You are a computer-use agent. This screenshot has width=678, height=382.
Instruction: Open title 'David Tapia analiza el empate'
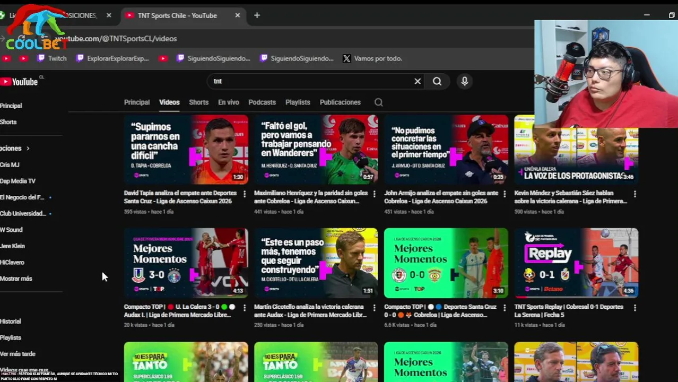(x=180, y=197)
